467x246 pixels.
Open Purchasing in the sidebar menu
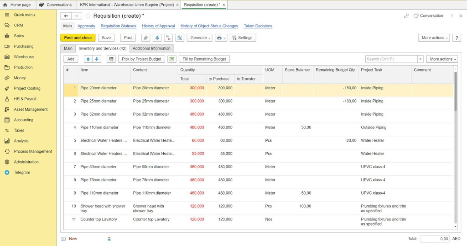point(24,46)
